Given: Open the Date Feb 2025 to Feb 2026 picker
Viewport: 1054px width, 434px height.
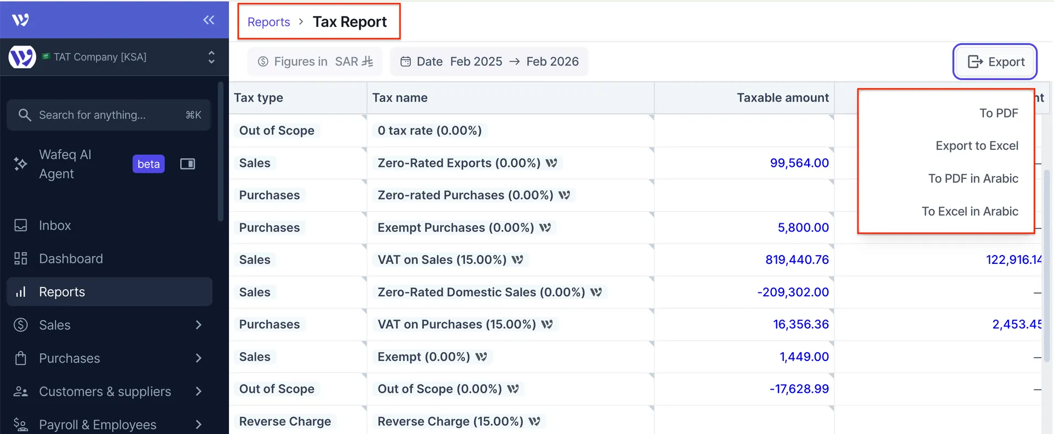Looking at the screenshot, I should point(489,61).
